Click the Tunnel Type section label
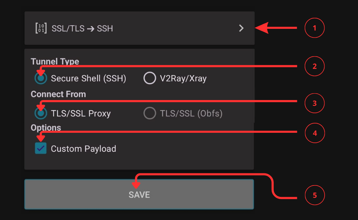The image size is (358, 220). pos(55,61)
